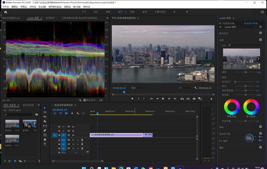The height and width of the screenshot is (169, 267).
Task: Select the Razor tool
Action: pyautogui.click(x=45, y=122)
